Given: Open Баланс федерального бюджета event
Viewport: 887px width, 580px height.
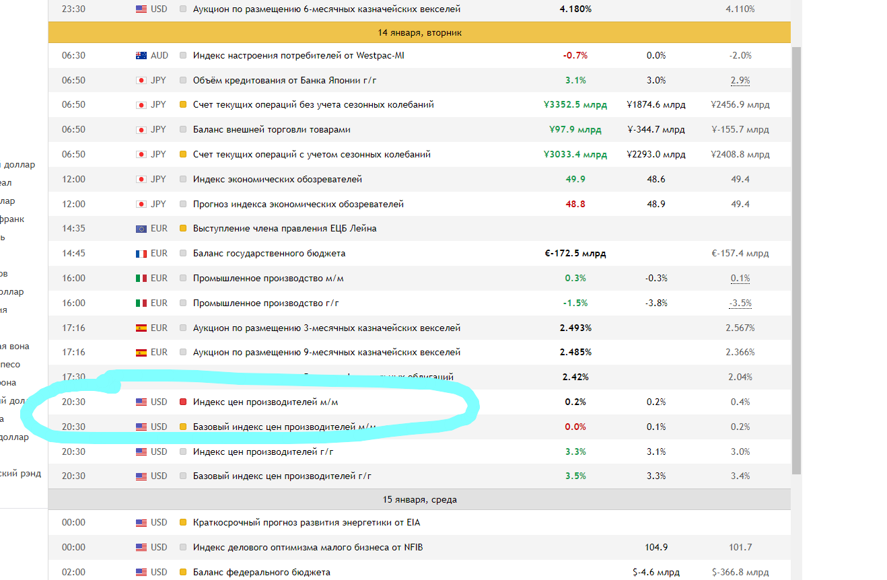Looking at the screenshot, I should click(261, 572).
